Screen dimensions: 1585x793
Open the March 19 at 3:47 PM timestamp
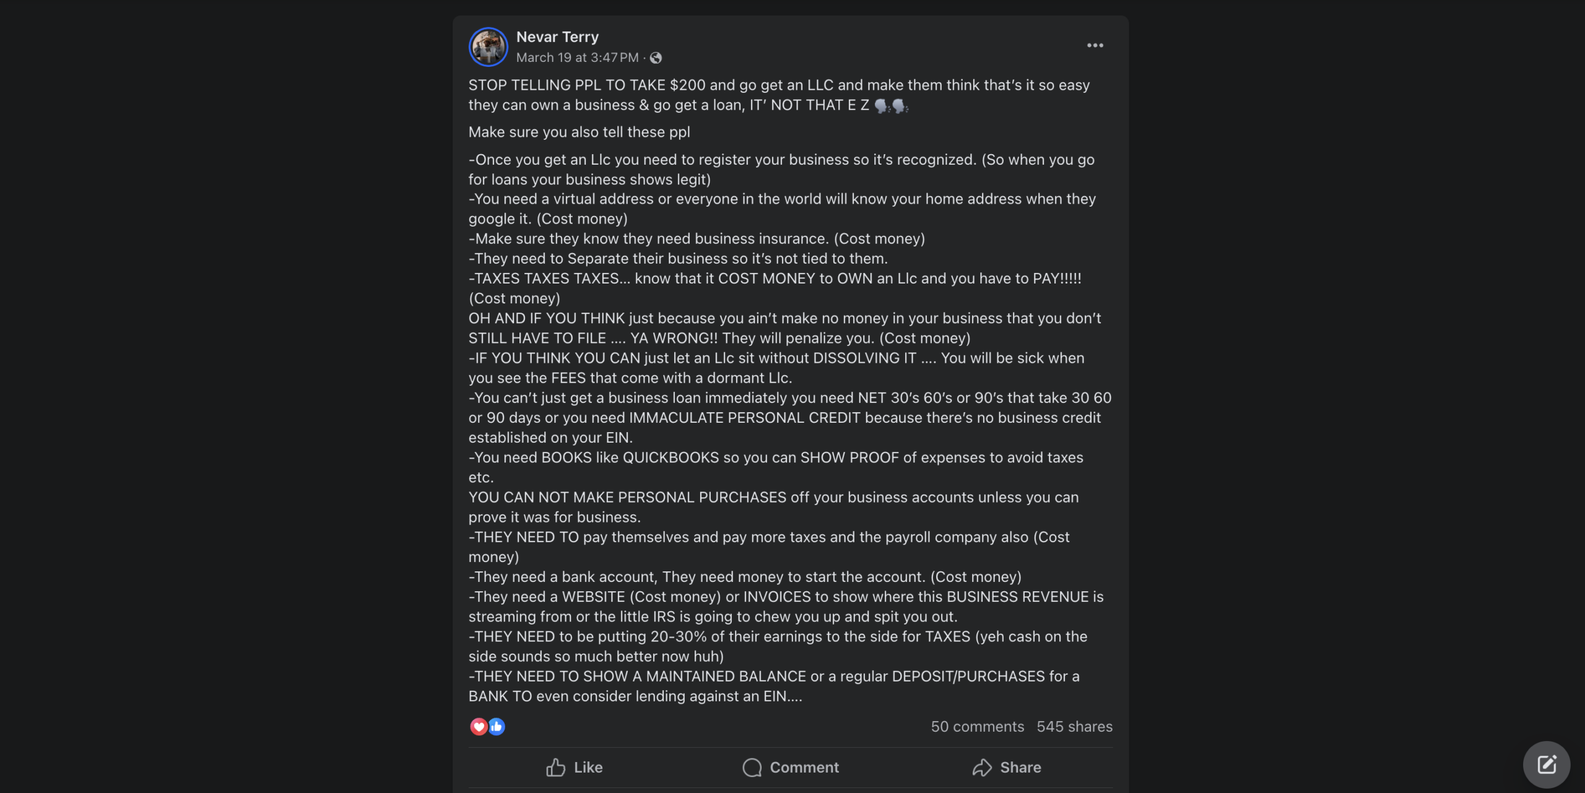click(x=577, y=58)
